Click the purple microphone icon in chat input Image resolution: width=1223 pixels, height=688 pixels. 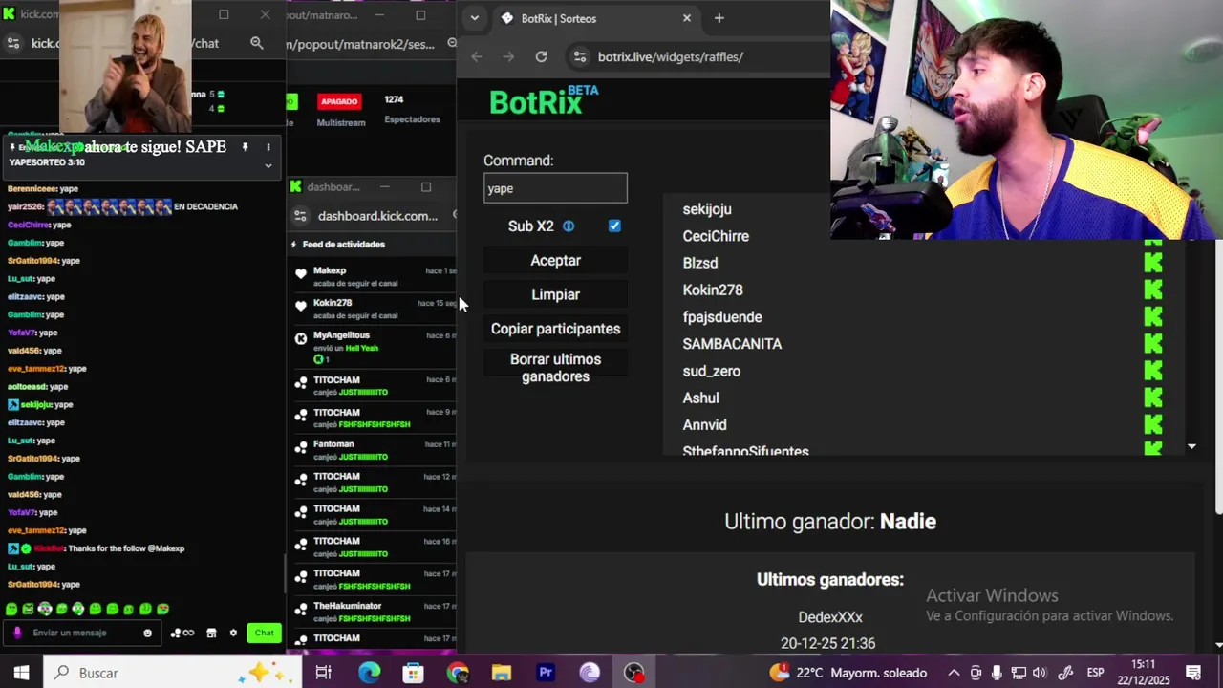pyautogui.click(x=17, y=633)
